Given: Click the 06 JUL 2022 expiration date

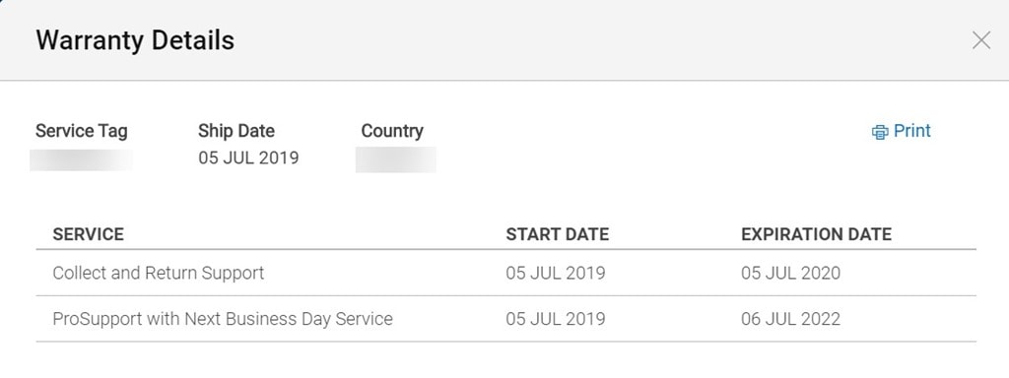Looking at the screenshot, I should tap(791, 319).
